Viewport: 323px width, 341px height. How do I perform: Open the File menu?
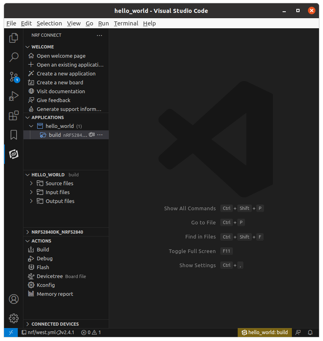pyautogui.click(x=11, y=23)
